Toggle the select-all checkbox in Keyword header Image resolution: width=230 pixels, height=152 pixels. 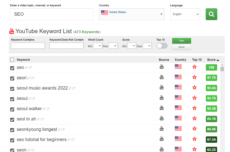pos(12,60)
